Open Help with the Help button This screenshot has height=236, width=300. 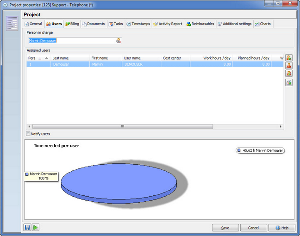(281, 228)
